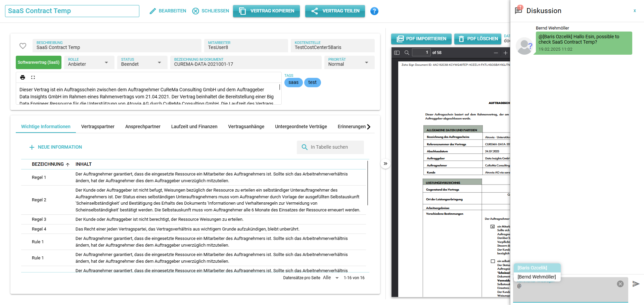Expand description text to fullscreen
The width and height of the screenshot is (644, 305).
pos(33,78)
